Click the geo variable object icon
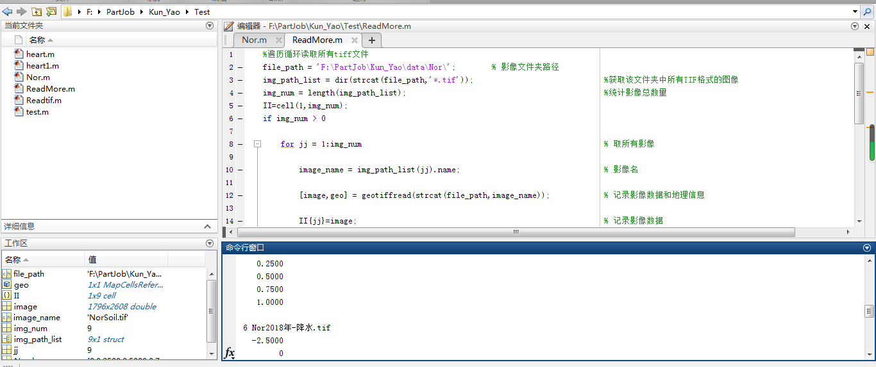The width and height of the screenshot is (876, 367). pos(6,285)
